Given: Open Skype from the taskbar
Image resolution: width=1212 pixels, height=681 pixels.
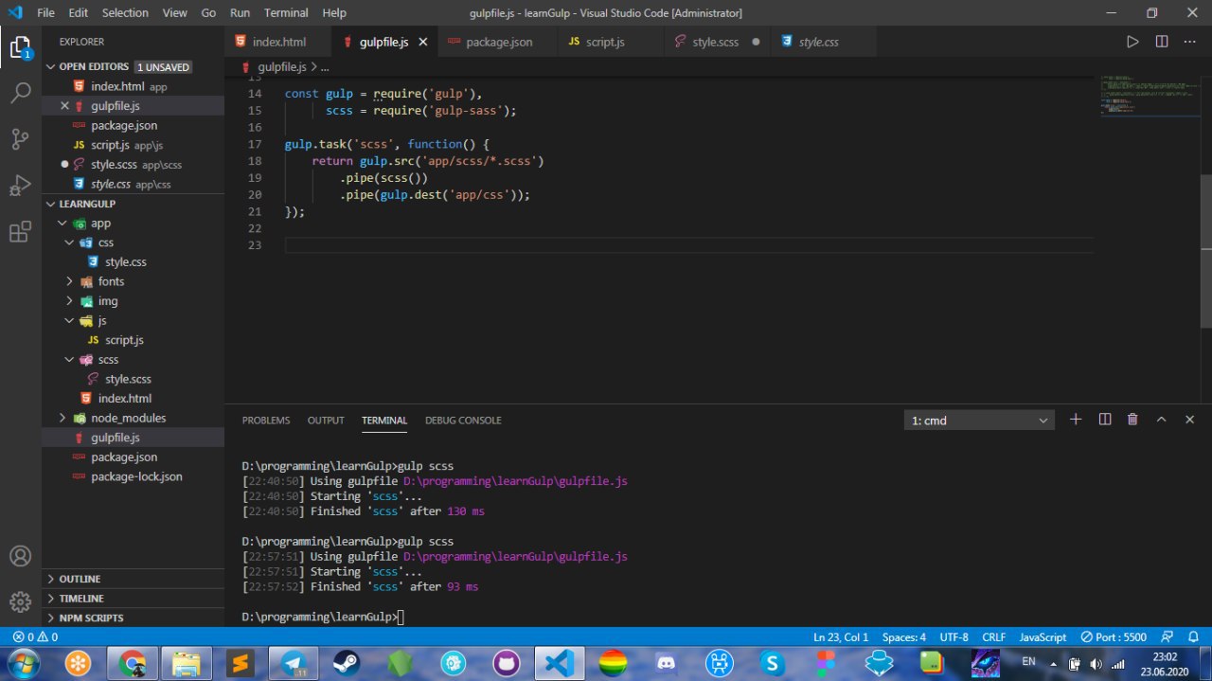Looking at the screenshot, I should pos(774,663).
